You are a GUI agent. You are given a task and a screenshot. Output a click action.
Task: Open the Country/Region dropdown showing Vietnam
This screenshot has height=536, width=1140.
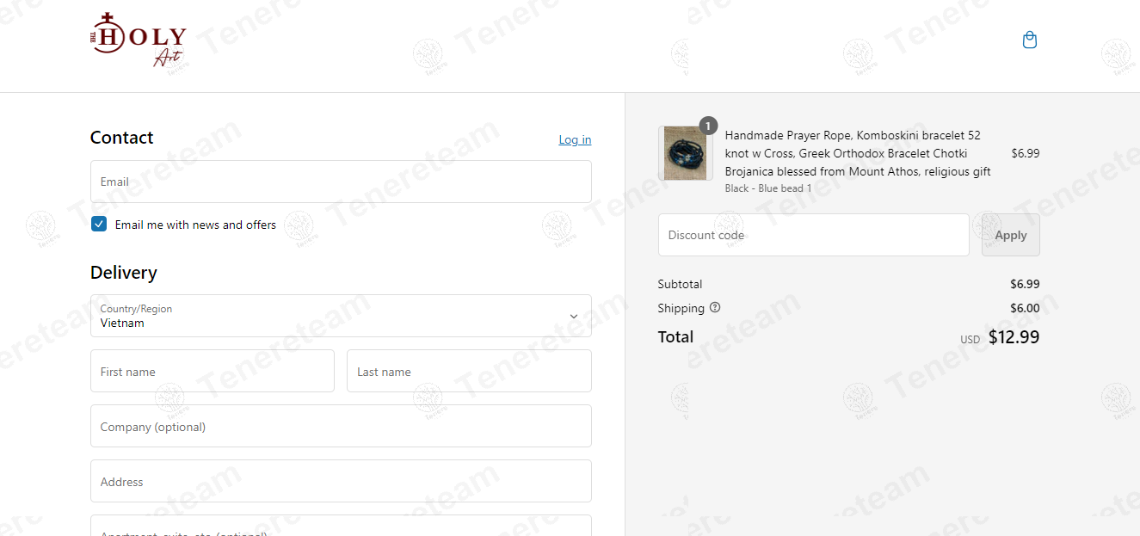pyautogui.click(x=340, y=316)
